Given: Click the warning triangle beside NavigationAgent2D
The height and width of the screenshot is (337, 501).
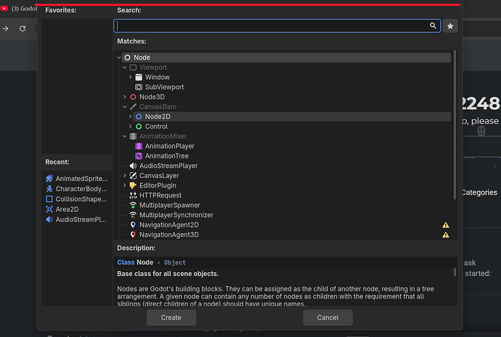Looking at the screenshot, I should tap(446, 225).
